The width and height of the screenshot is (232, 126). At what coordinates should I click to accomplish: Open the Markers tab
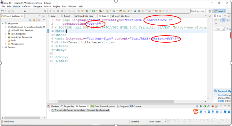54,106
